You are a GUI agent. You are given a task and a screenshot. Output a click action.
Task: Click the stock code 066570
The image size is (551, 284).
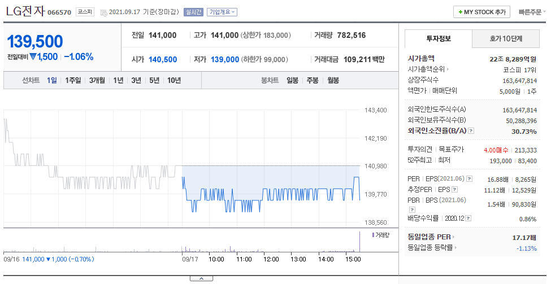point(59,12)
